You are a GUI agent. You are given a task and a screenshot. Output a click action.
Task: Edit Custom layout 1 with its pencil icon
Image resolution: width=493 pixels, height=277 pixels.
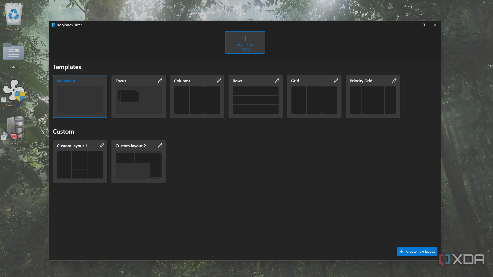[102, 146]
